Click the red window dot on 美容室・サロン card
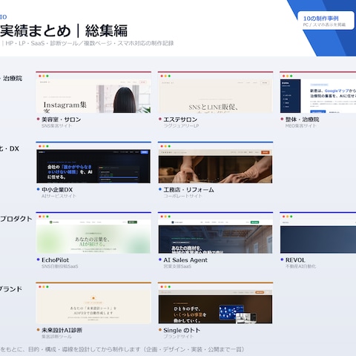356x356 pixels. point(40,76)
